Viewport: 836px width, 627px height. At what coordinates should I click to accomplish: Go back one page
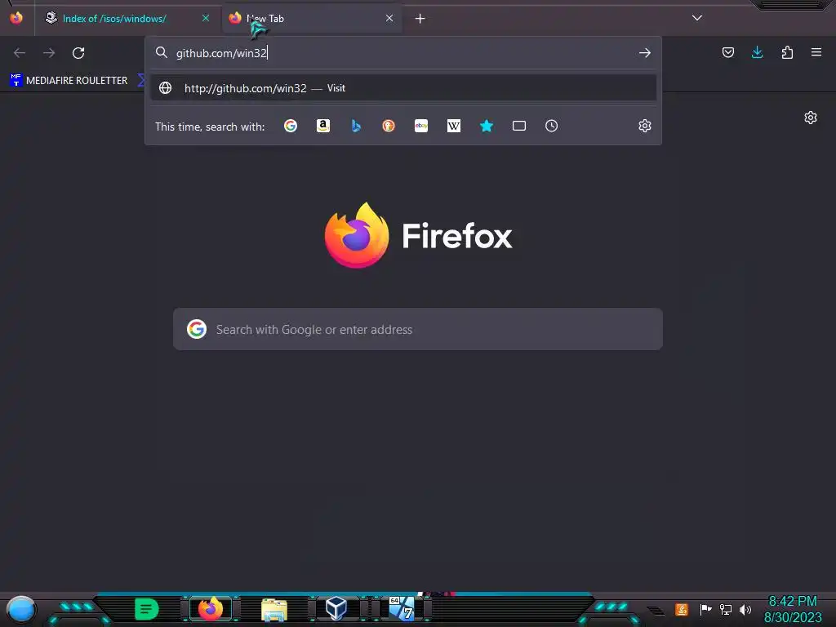20,53
